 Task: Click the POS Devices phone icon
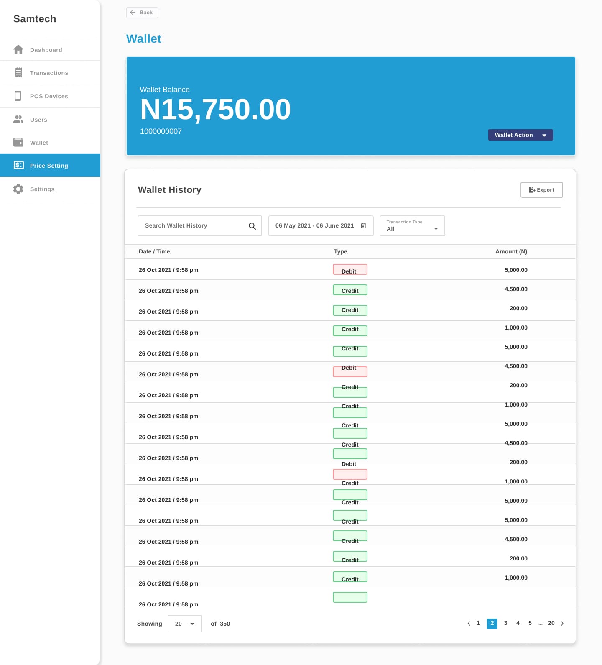point(18,96)
